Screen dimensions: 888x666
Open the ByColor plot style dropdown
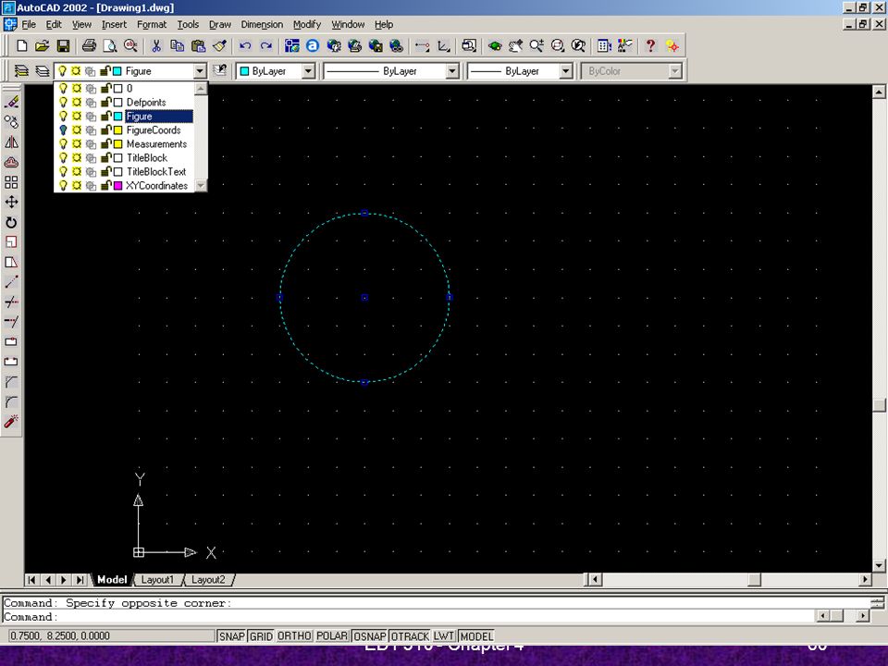point(674,71)
